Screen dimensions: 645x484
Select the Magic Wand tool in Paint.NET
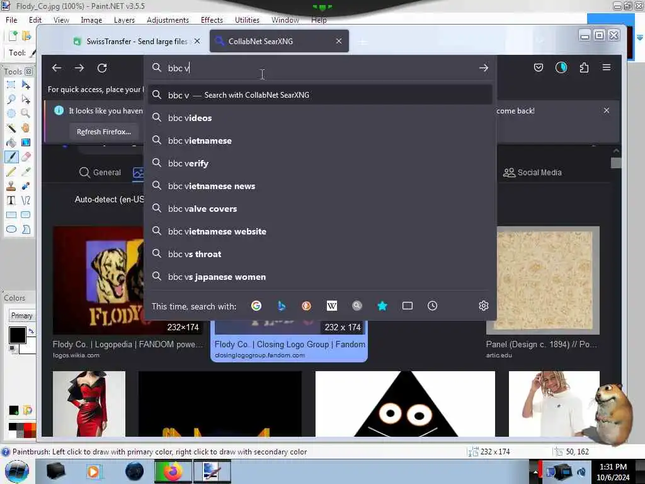coord(11,128)
